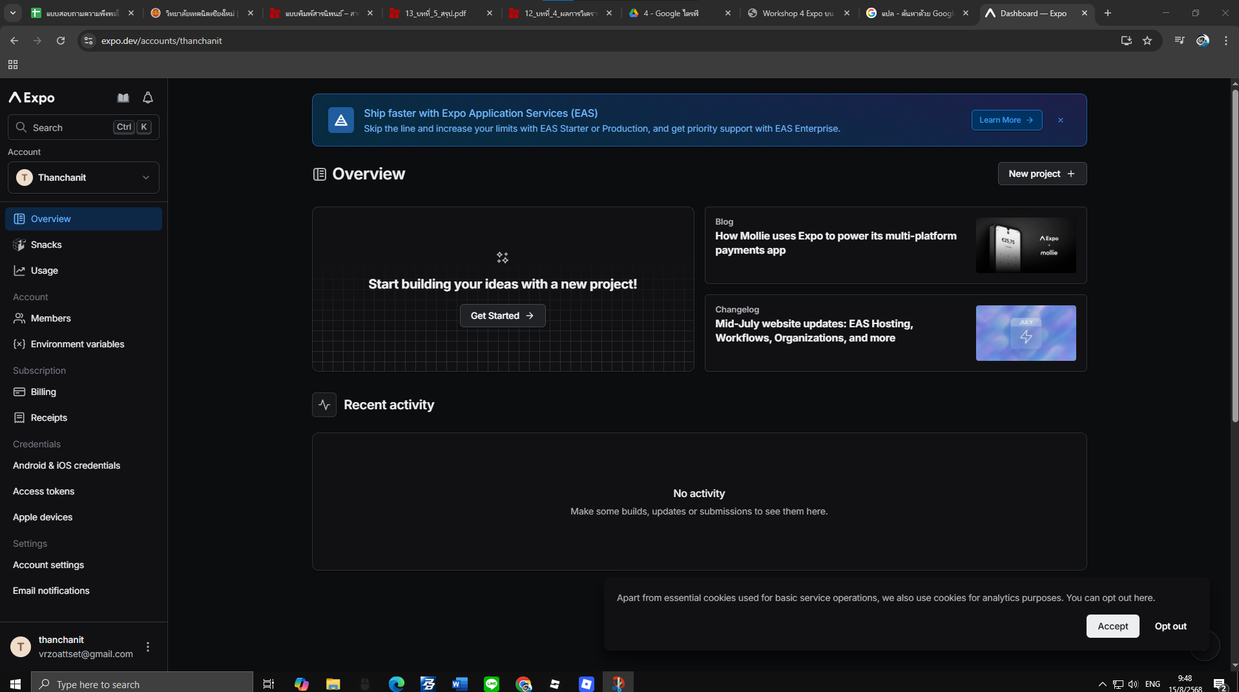Click the sidebar Search field
The width and height of the screenshot is (1239, 692).
[71, 127]
